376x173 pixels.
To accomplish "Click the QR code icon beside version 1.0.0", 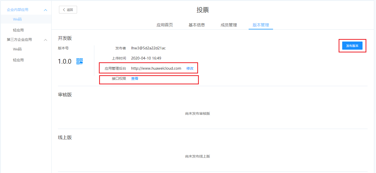I will tap(80, 61).
